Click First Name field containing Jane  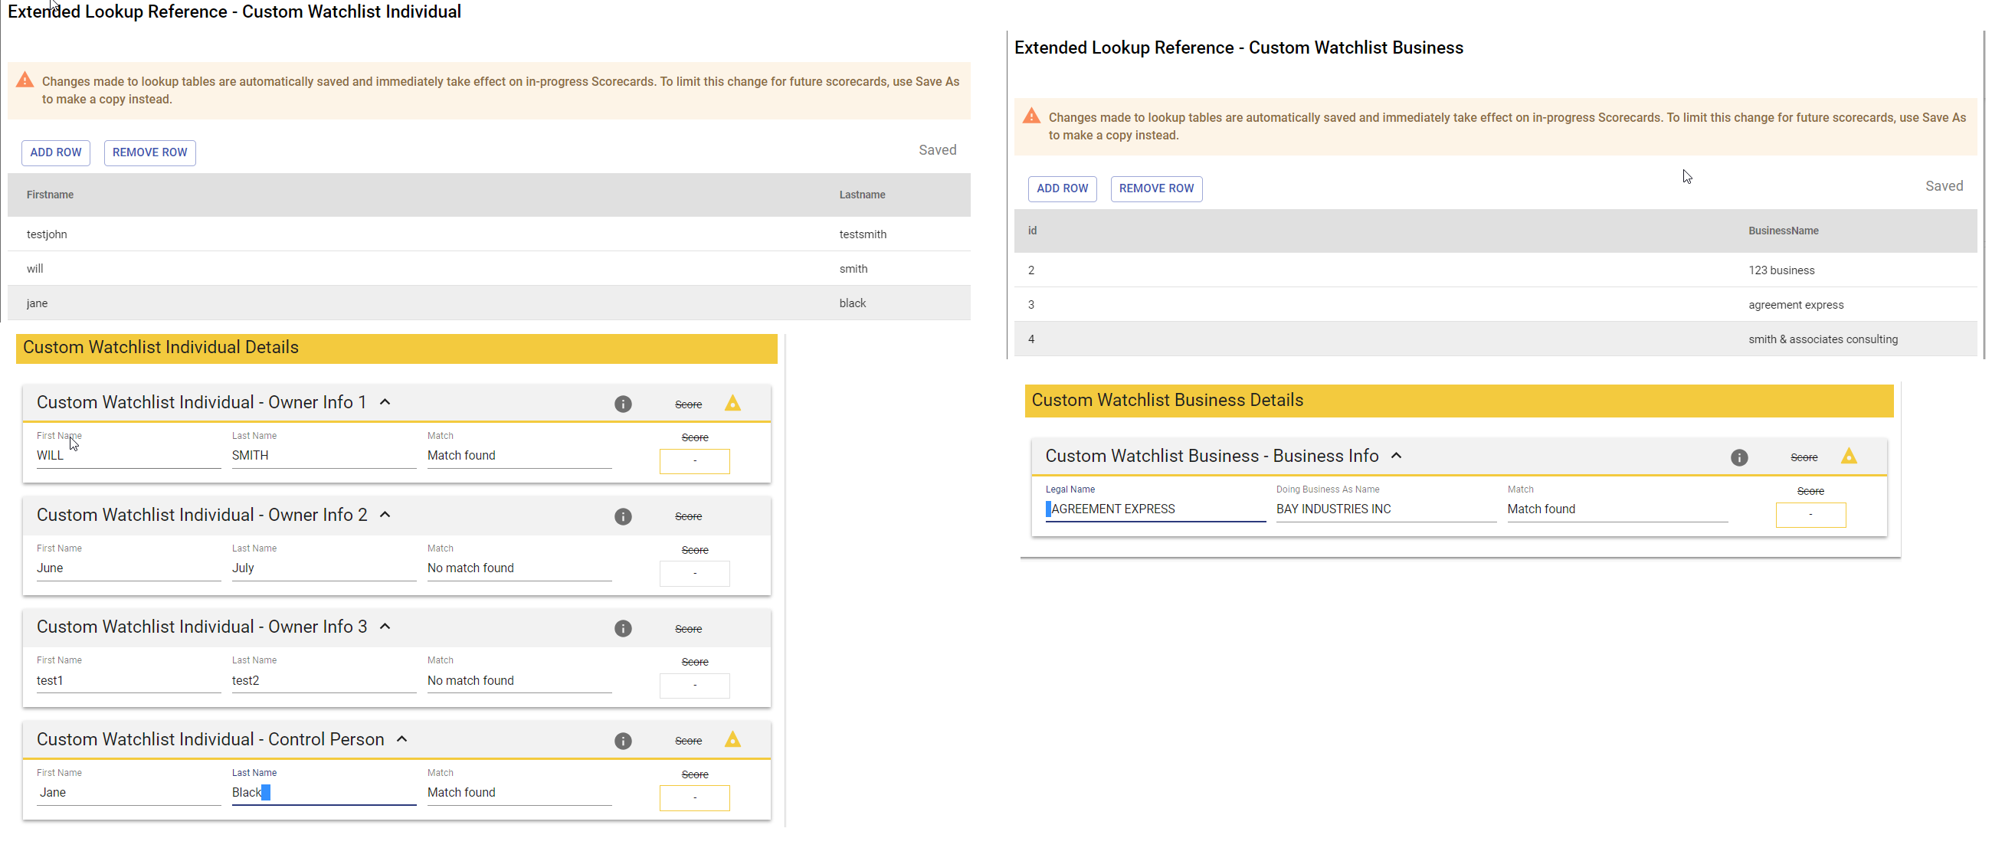(128, 793)
